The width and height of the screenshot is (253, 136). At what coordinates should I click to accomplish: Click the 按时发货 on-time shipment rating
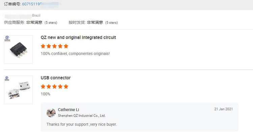tap(93, 23)
